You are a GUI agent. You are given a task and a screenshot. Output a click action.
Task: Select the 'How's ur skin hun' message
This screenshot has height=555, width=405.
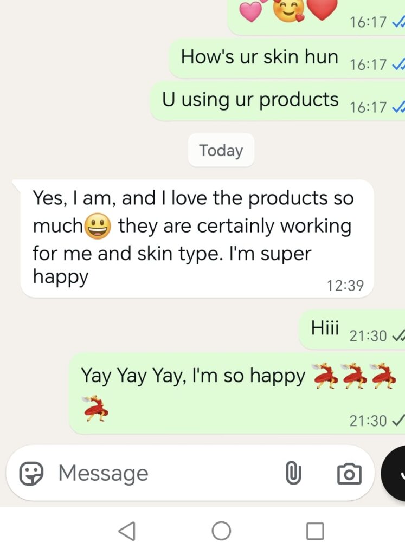click(287, 59)
